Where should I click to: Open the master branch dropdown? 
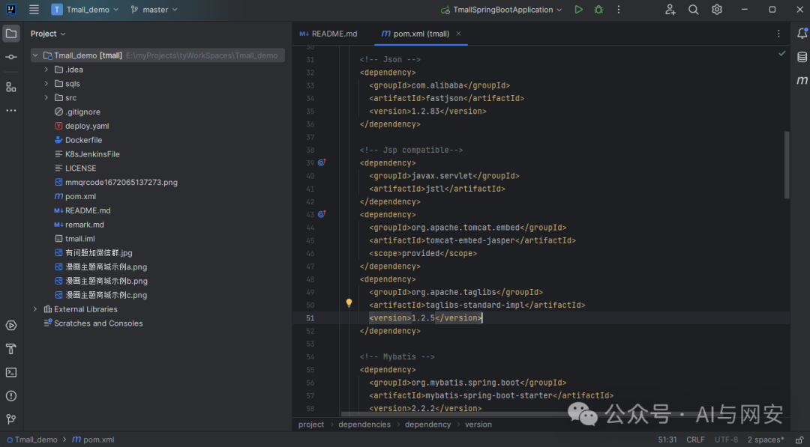pyautogui.click(x=154, y=9)
